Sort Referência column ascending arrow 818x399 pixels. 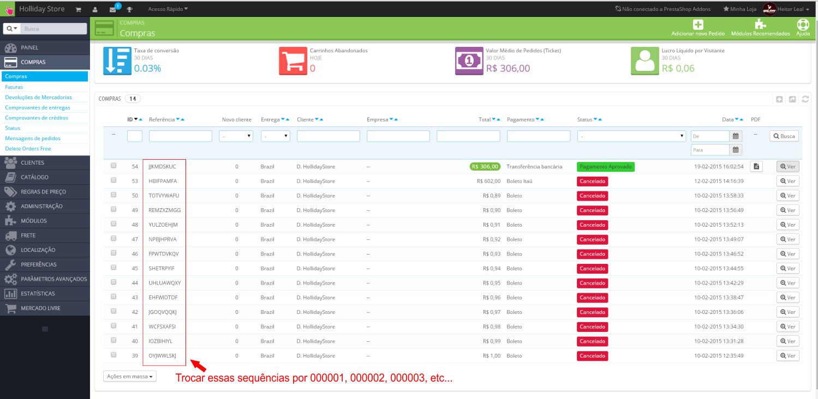pyautogui.click(x=183, y=119)
